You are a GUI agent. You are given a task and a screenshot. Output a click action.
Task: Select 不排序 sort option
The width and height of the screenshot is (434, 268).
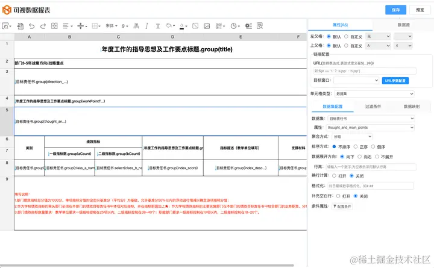point(334,146)
